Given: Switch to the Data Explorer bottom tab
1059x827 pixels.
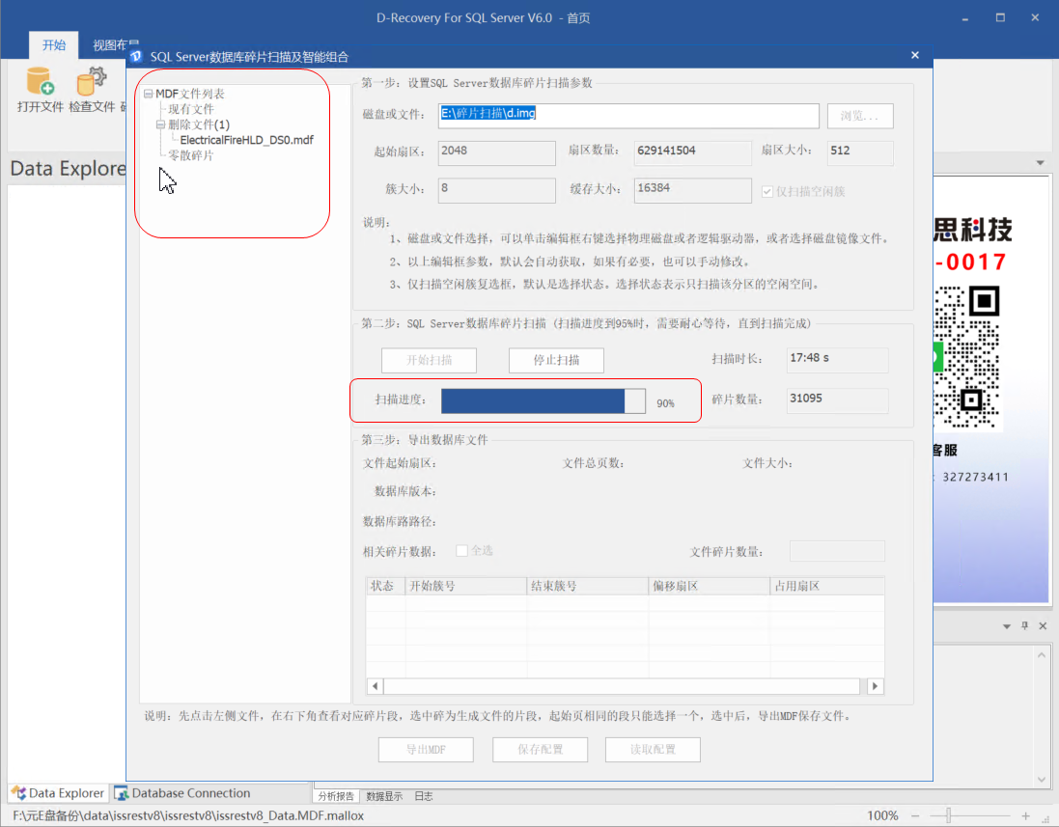Looking at the screenshot, I should 59,792.
